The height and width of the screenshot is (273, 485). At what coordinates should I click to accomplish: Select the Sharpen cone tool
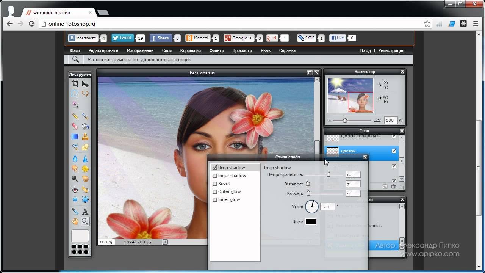[85, 158]
